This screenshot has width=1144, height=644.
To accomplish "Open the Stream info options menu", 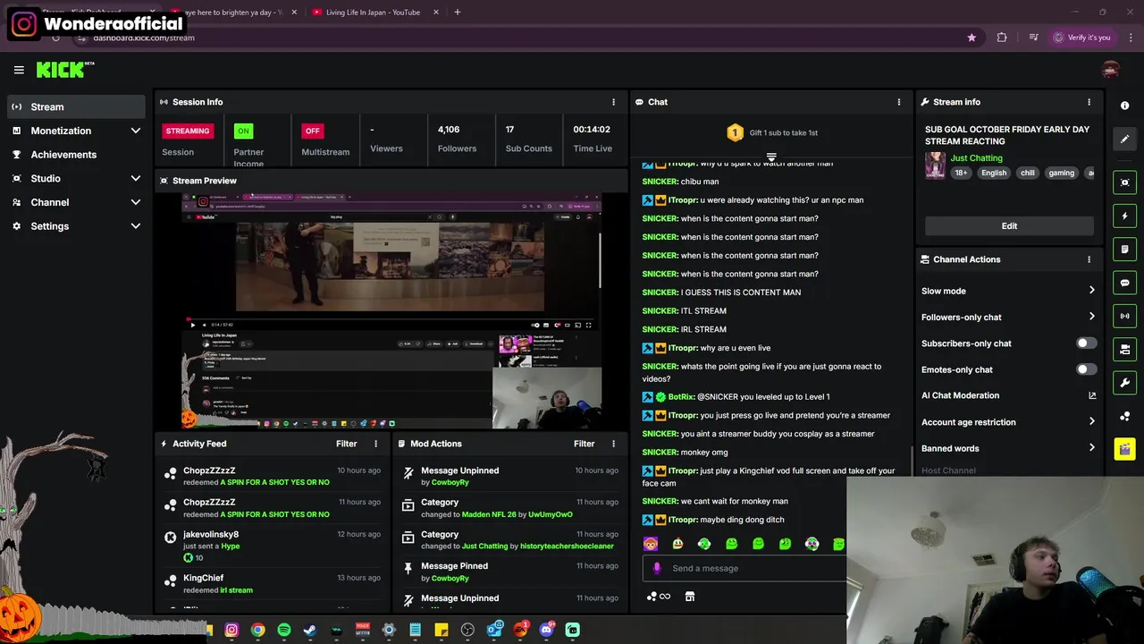I will pyautogui.click(x=1089, y=102).
